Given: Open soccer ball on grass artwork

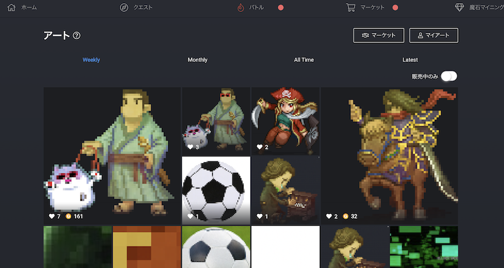Looking at the screenshot, I should (x=216, y=247).
